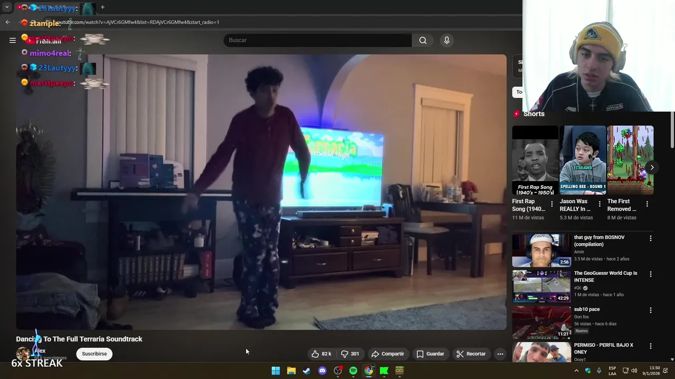Click the Terraria dancing video player
This screenshot has width=675, height=379.
pos(261,192)
